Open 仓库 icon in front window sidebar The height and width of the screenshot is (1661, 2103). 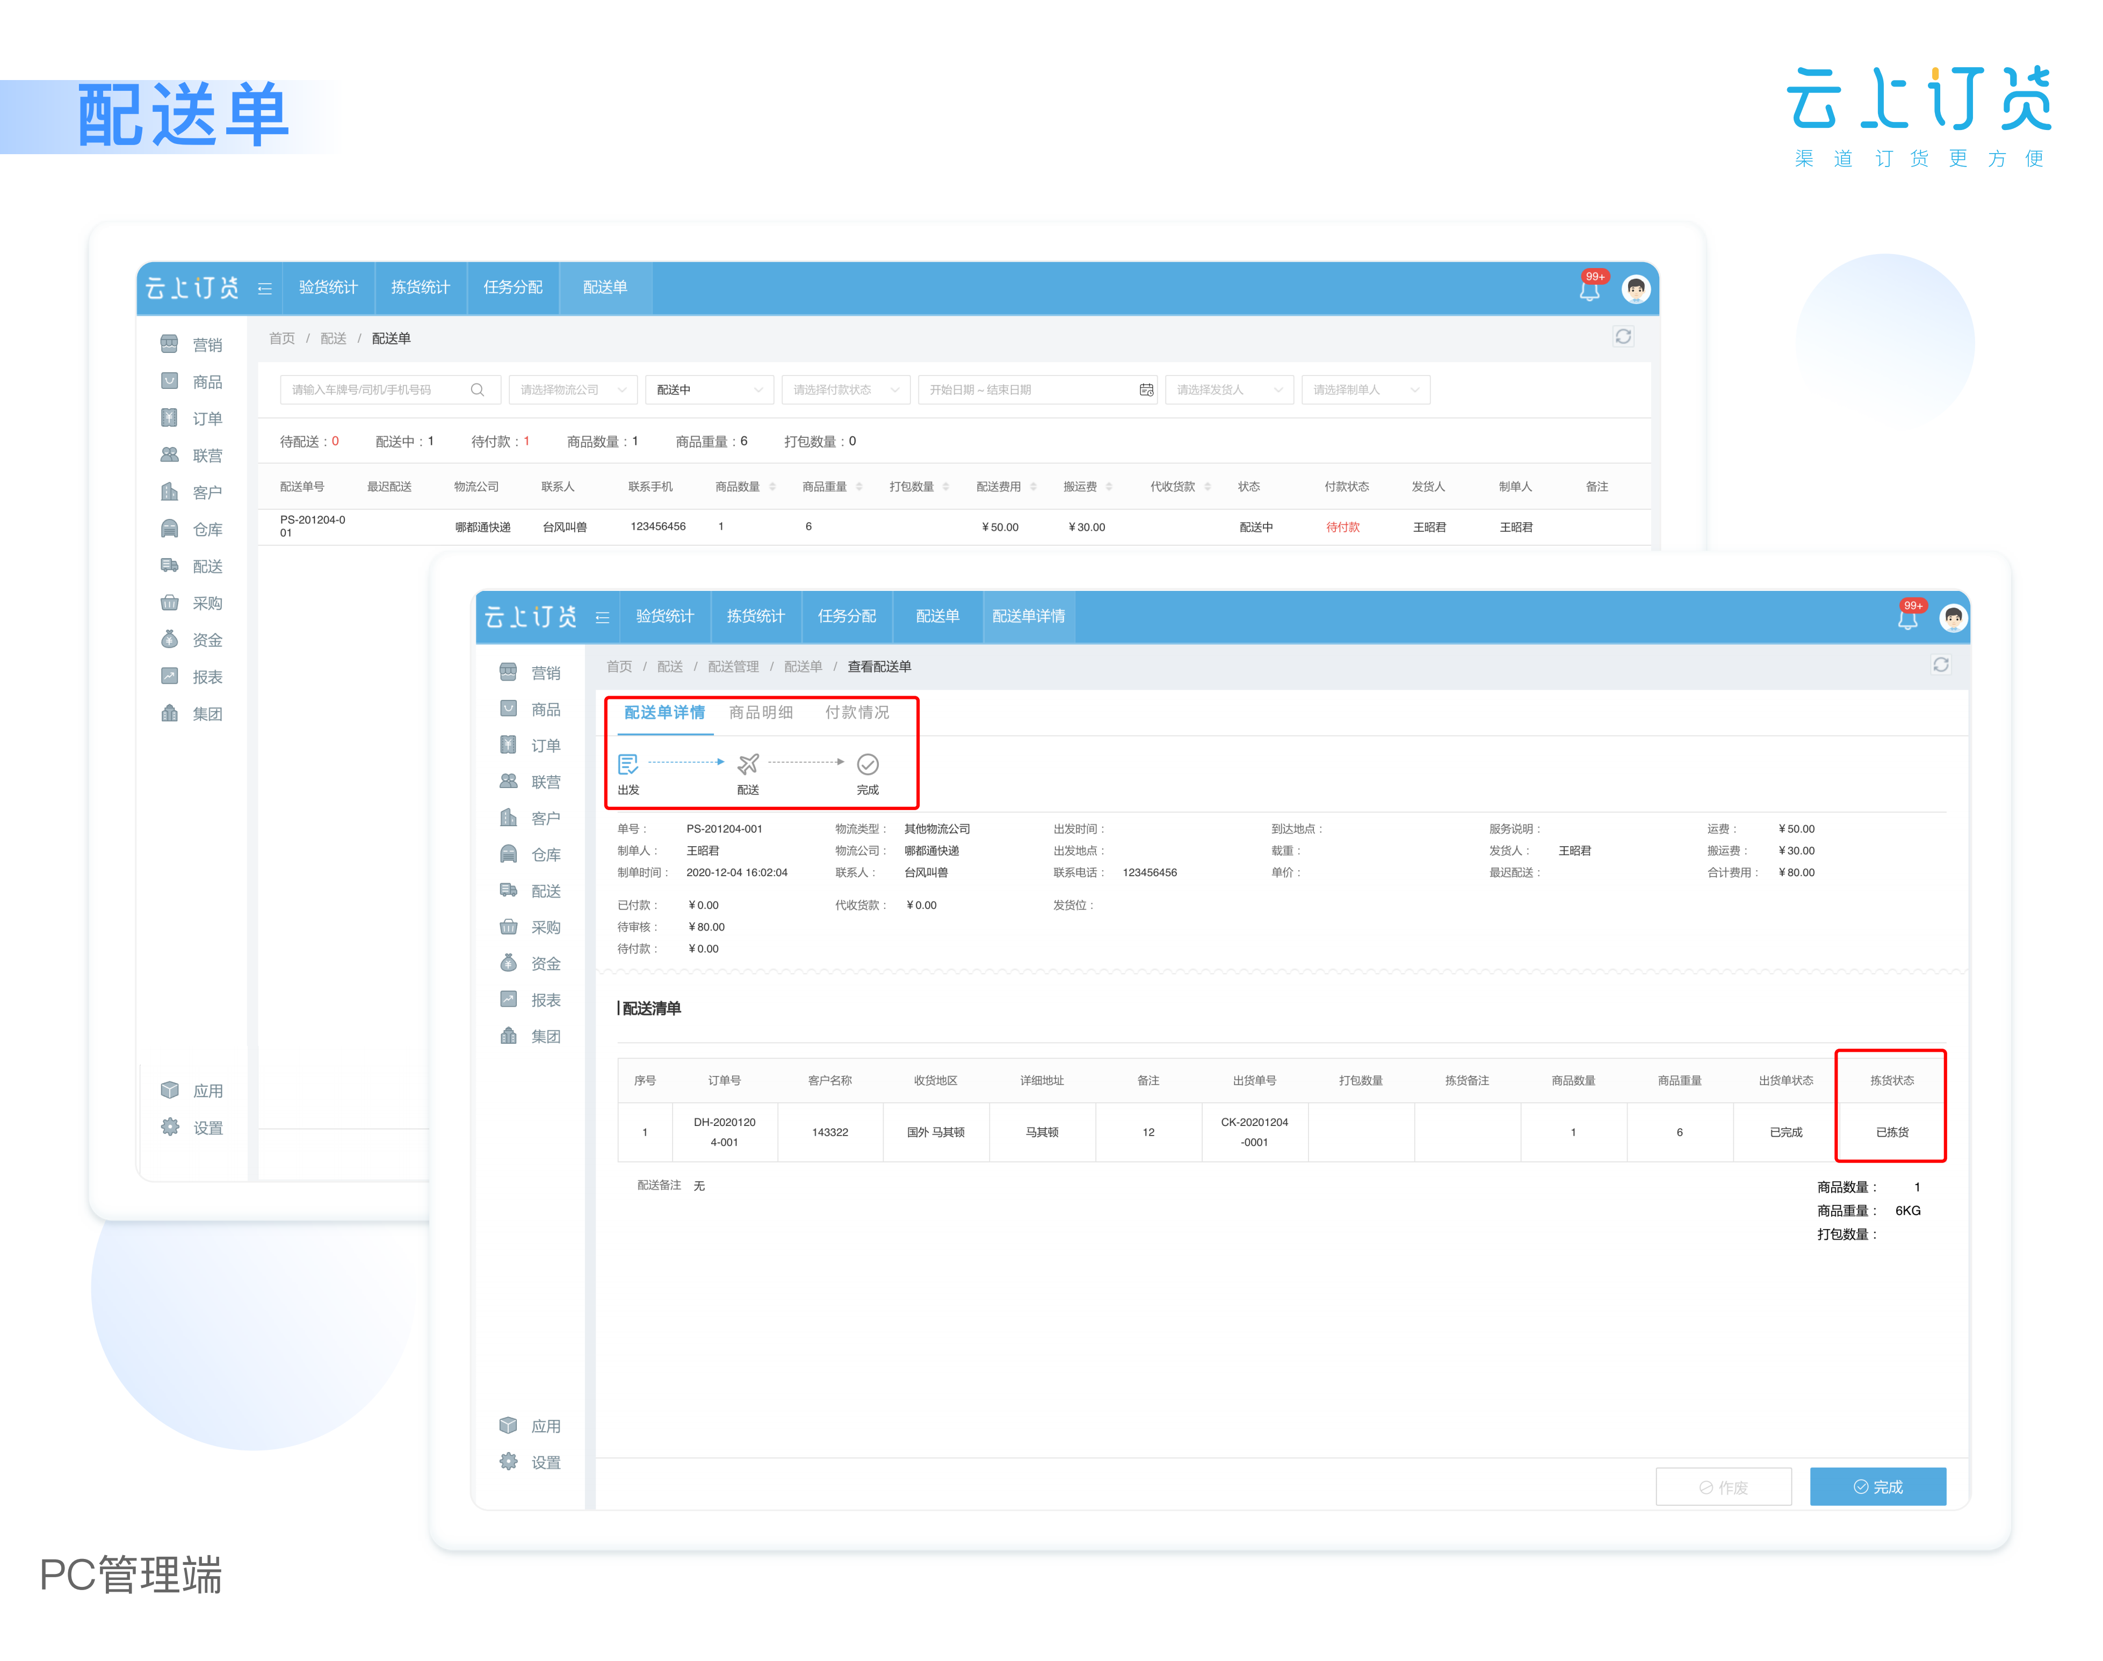coord(508,854)
